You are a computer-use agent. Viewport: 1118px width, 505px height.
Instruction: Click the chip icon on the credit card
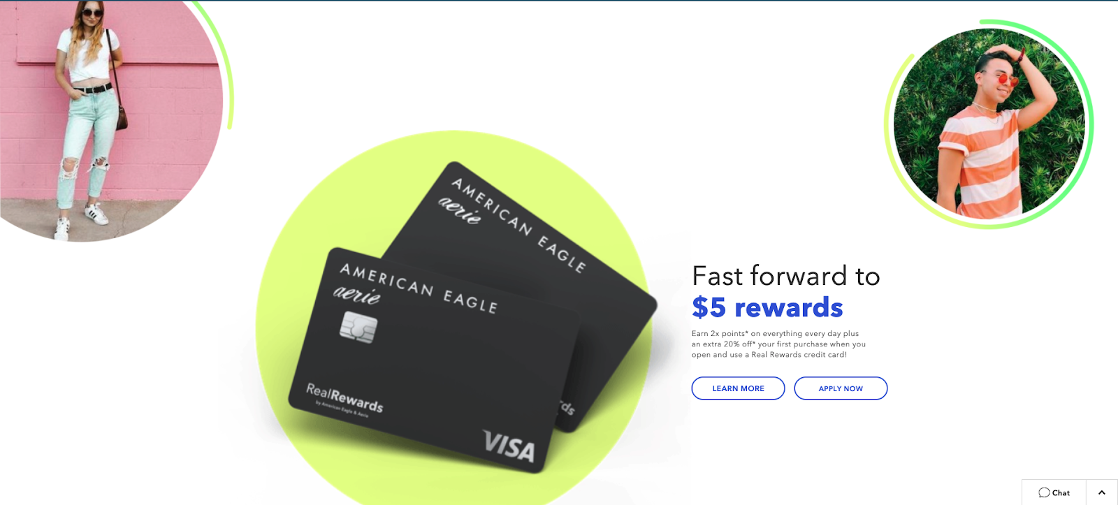358,327
